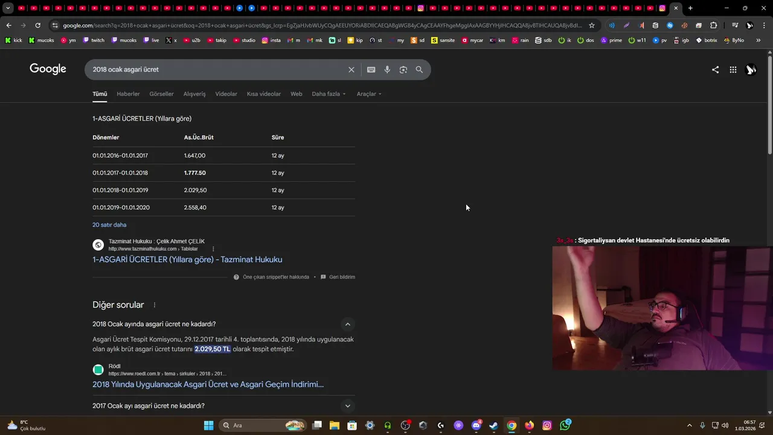Switch to the Web tab
Screen dimensions: 773x435
(x=296, y=94)
